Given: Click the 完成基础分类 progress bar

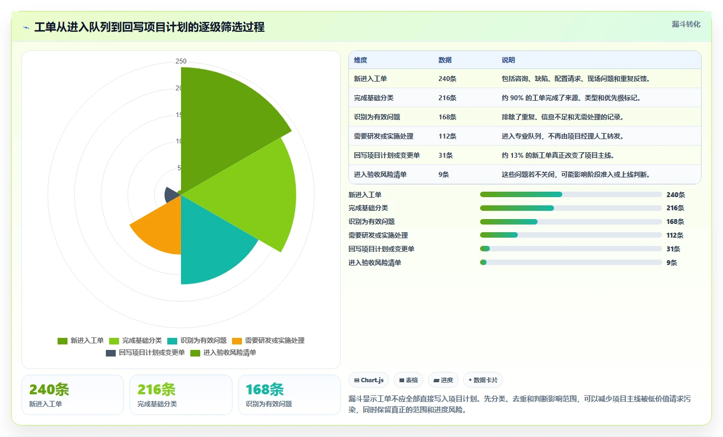Looking at the screenshot, I should tap(571, 208).
